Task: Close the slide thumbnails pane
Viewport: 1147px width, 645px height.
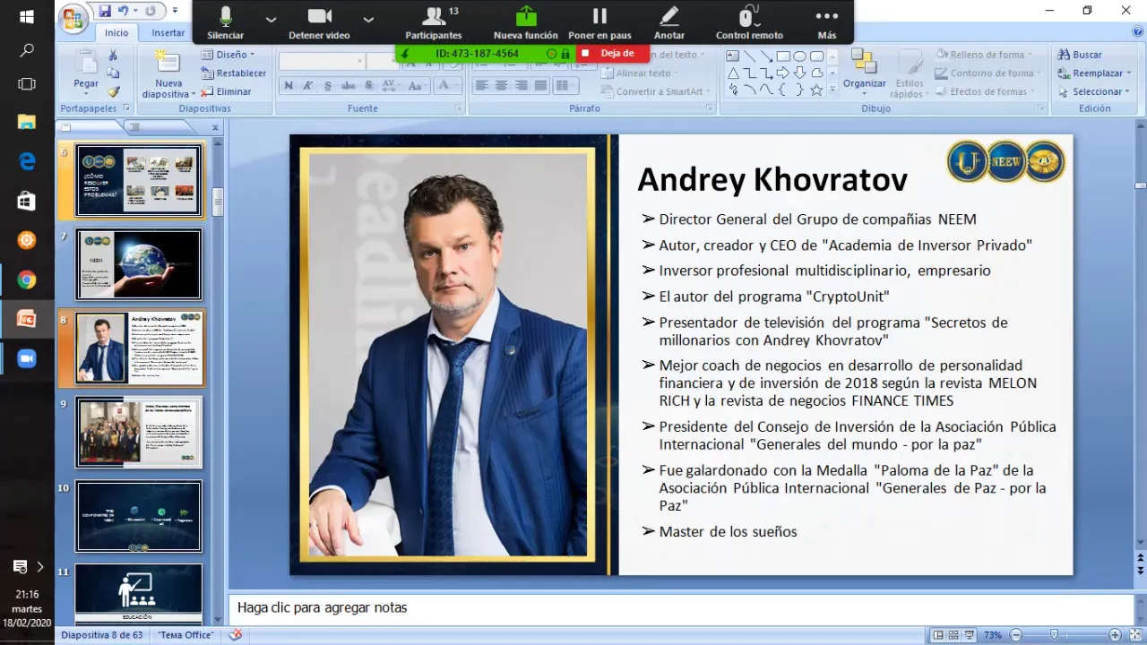Action: tap(215, 128)
